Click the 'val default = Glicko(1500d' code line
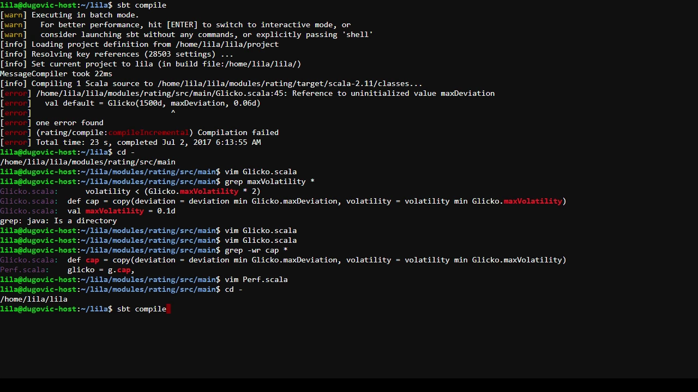 click(153, 103)
